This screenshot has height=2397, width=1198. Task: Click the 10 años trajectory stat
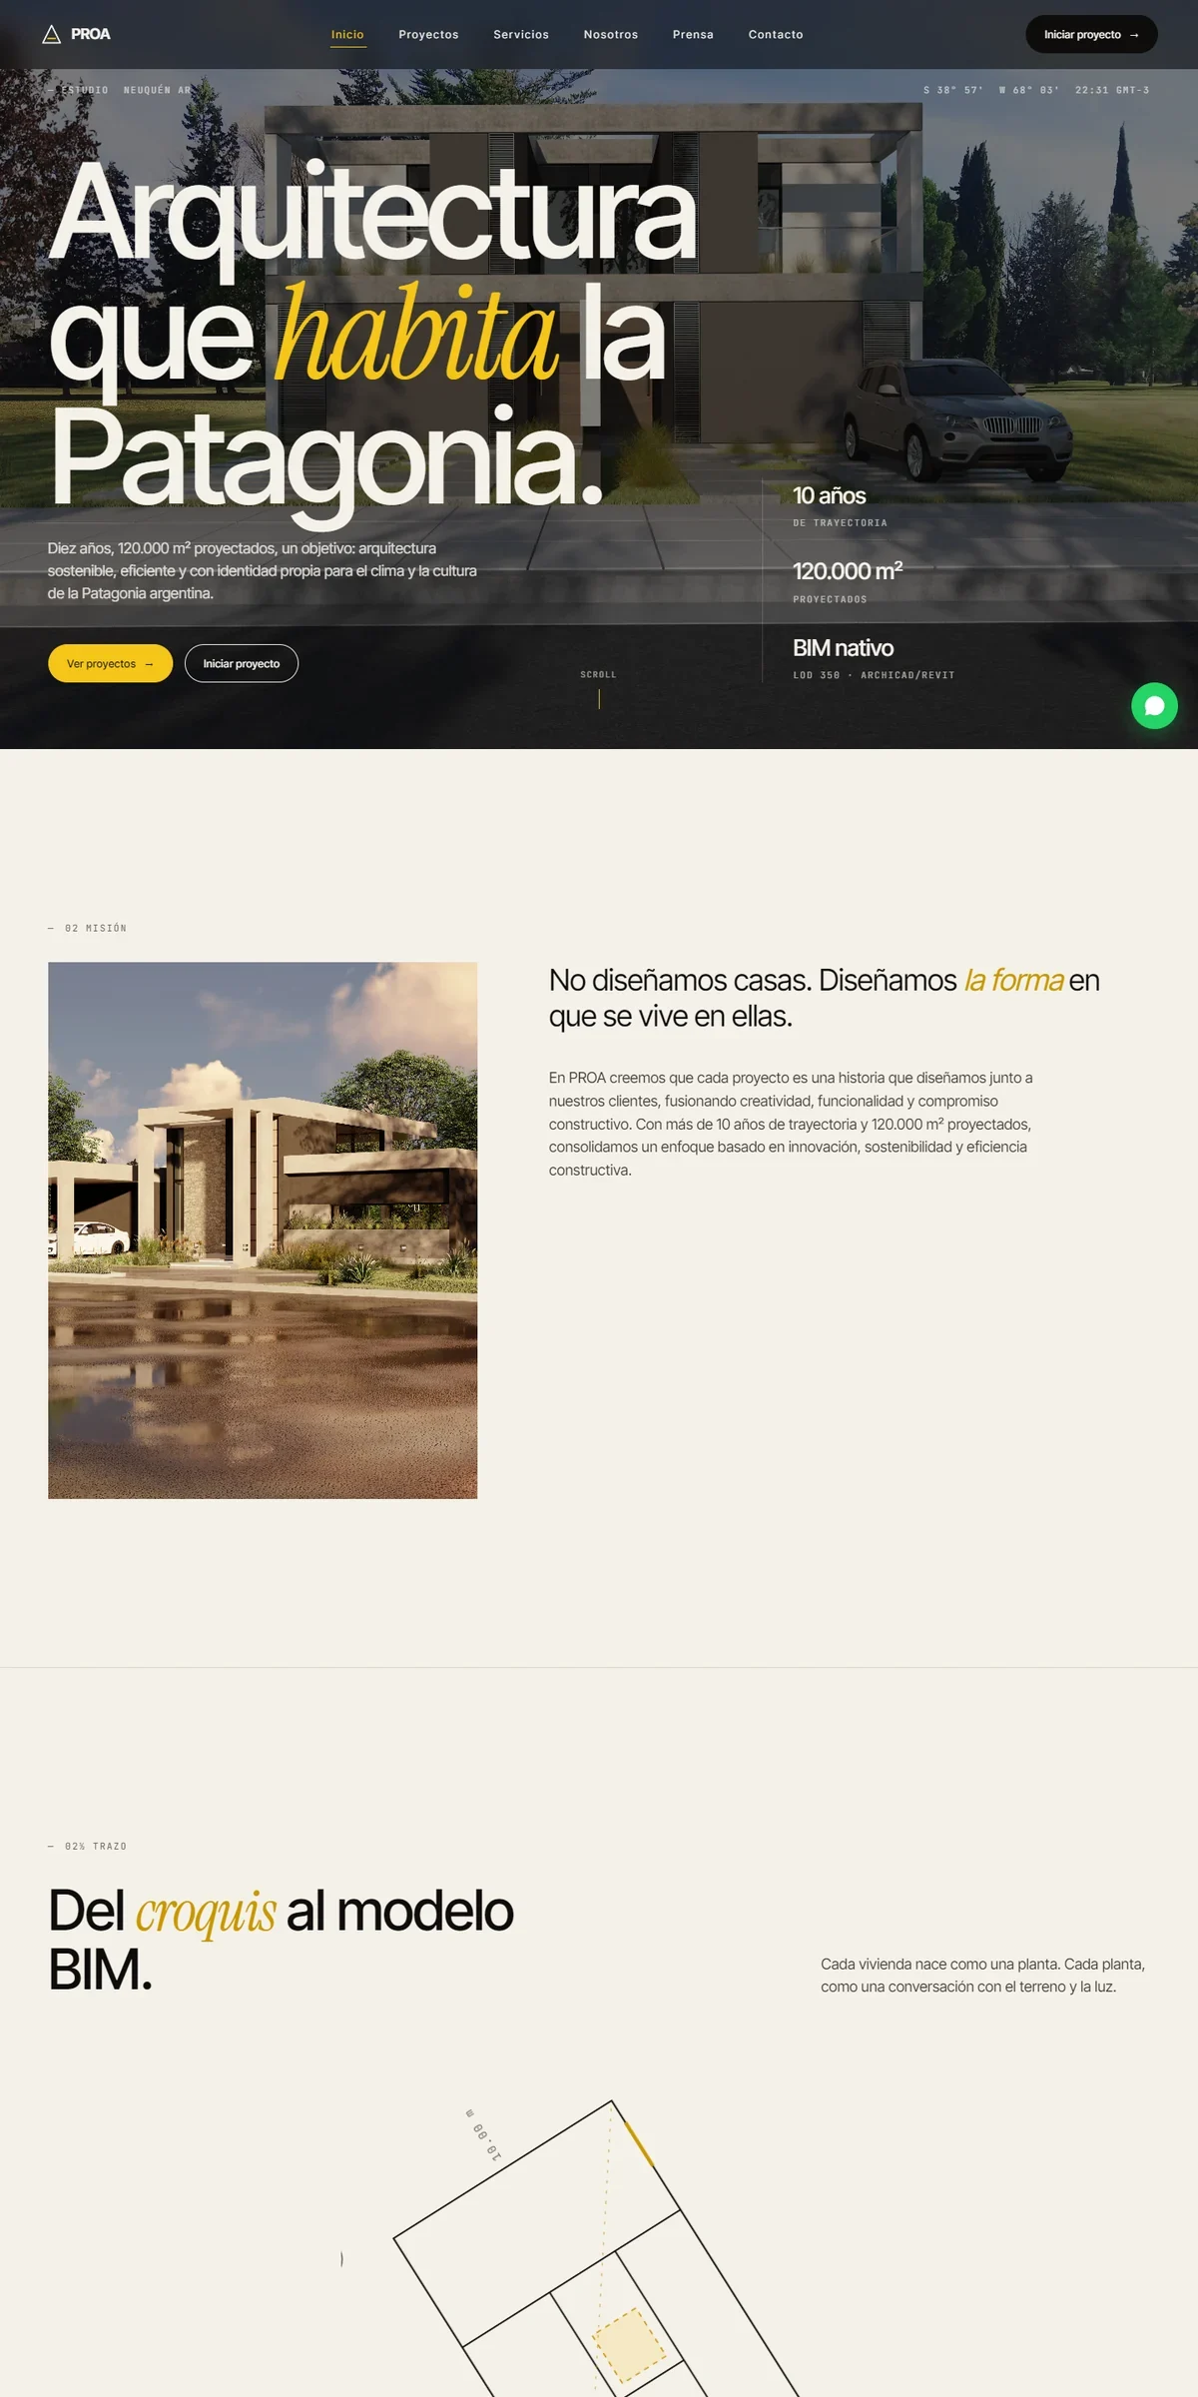829,495
